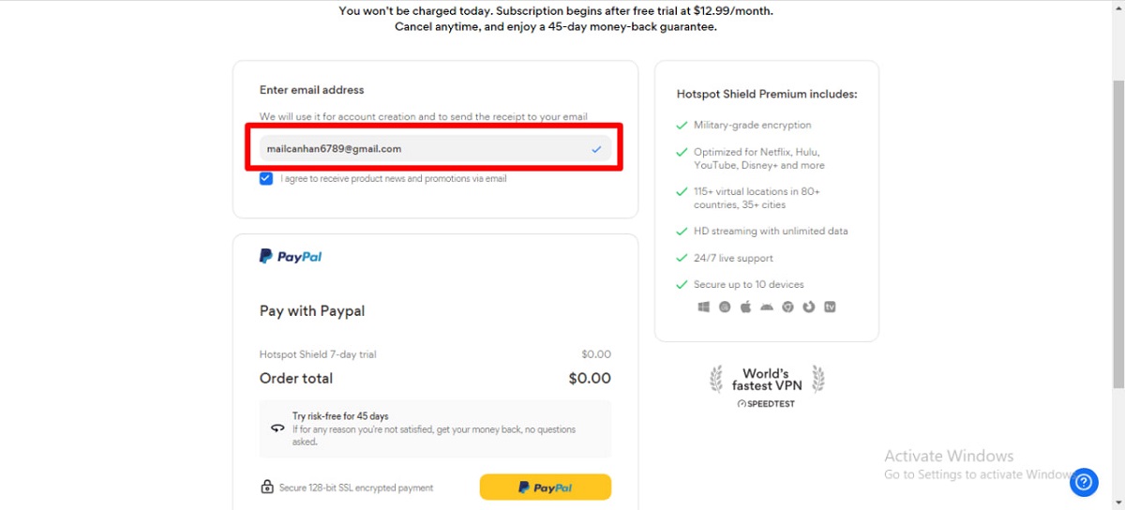Click the Military-grade encryption feature item

pyautogui.click(x=752, y=125)
